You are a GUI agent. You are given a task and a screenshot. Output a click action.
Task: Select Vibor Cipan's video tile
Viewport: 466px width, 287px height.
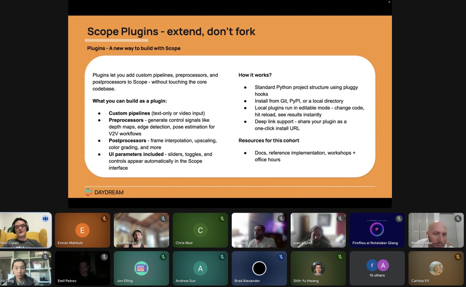pyautogui.click(x=25, y=230)
